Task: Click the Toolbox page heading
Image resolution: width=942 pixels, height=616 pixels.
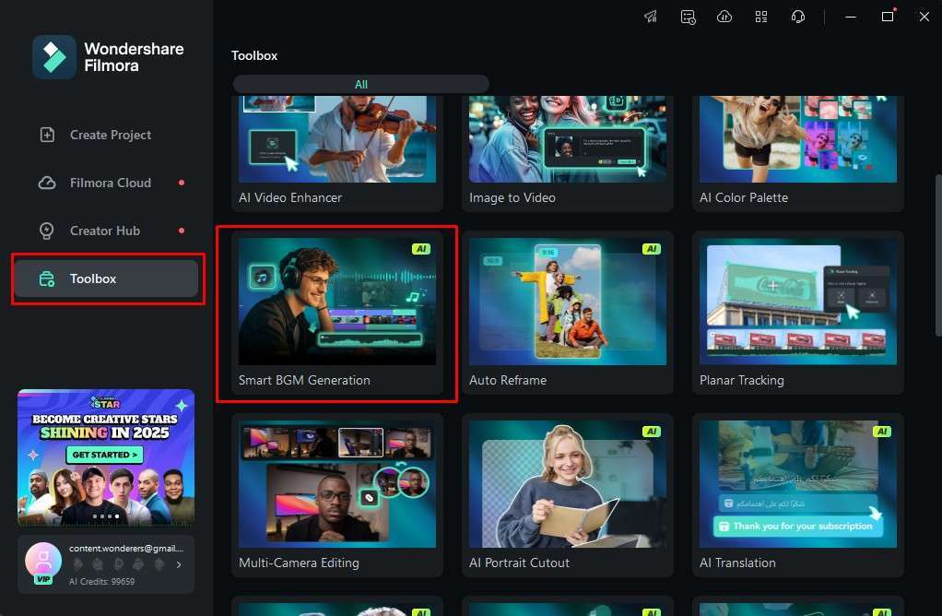Action: click(x=254, y=56)
